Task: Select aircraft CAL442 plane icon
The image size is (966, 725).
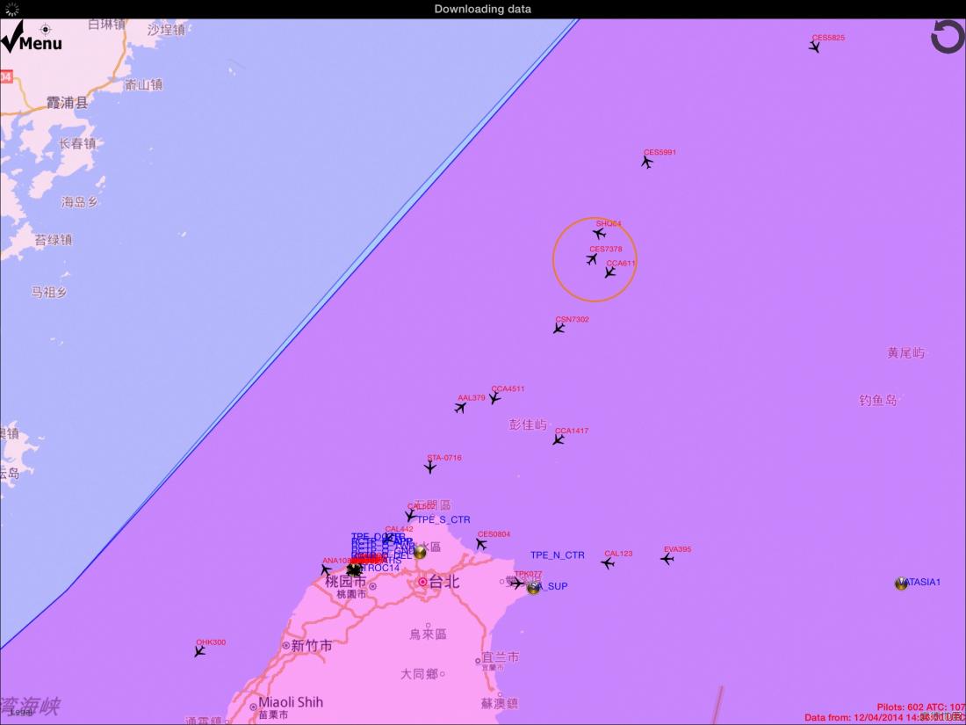Action: (x=389, y=538)
